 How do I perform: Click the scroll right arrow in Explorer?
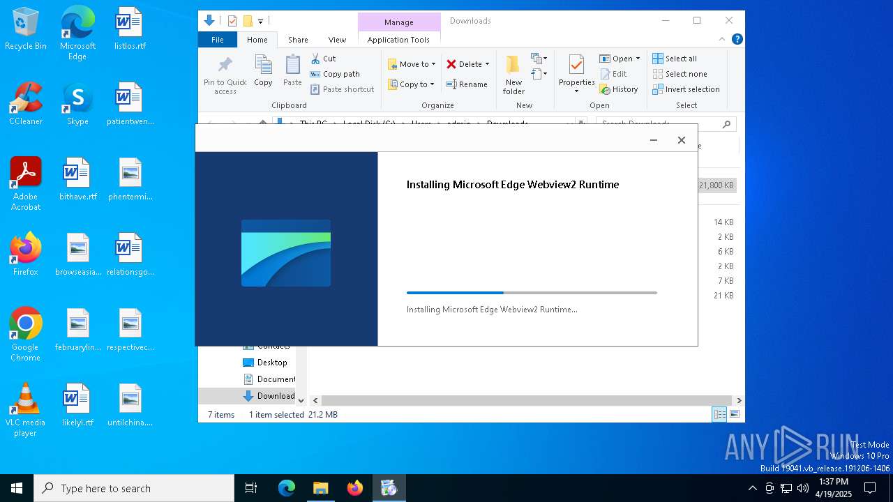[x=739, y=400]
